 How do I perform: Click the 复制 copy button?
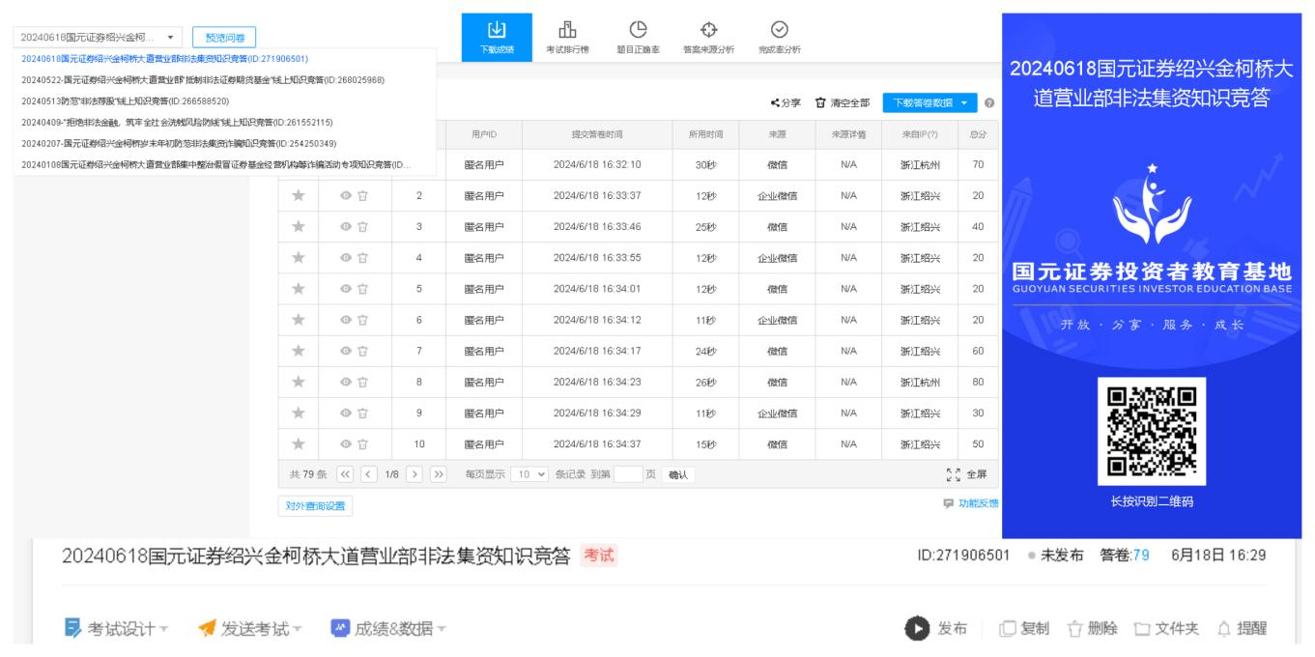[1023, 629]
